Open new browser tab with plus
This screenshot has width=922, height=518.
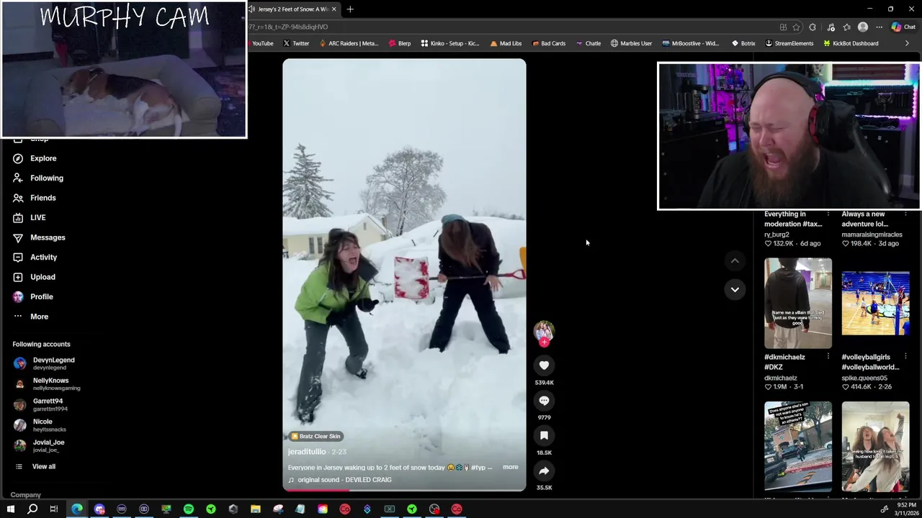point(350,9)
